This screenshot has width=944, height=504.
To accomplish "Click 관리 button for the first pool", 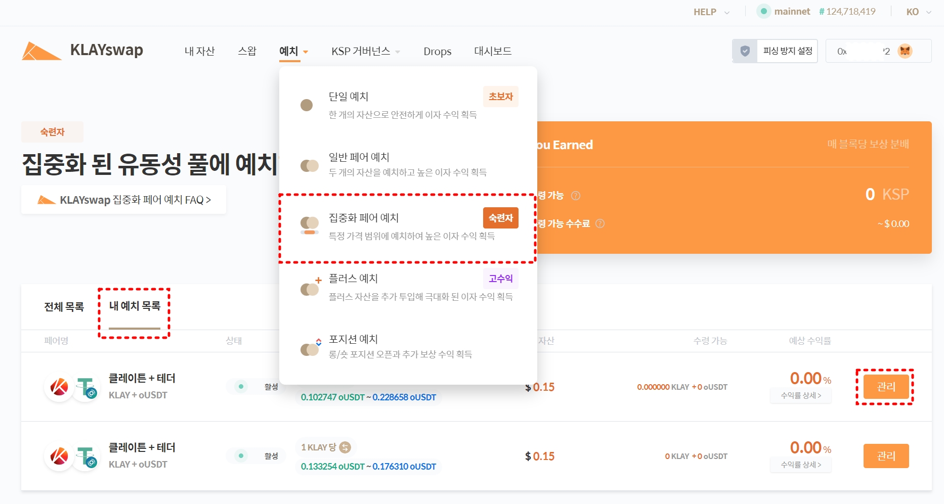I will click(x=885, y=387).
